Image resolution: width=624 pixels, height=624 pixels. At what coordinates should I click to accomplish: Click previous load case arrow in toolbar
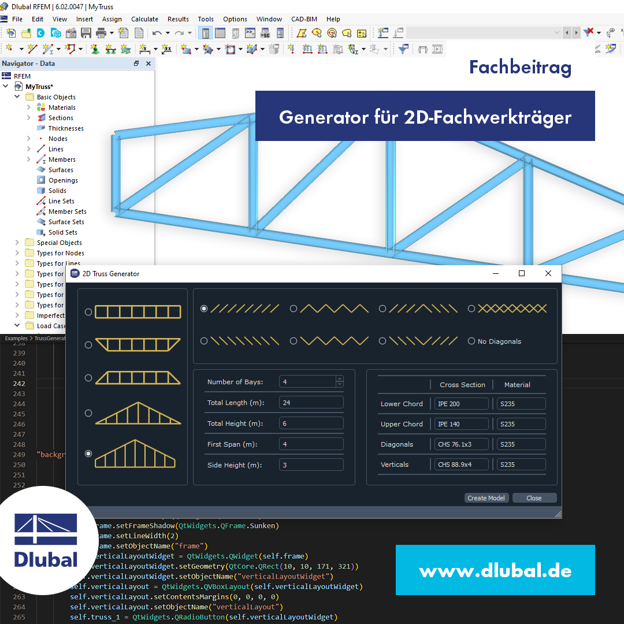tap(567, 32)
